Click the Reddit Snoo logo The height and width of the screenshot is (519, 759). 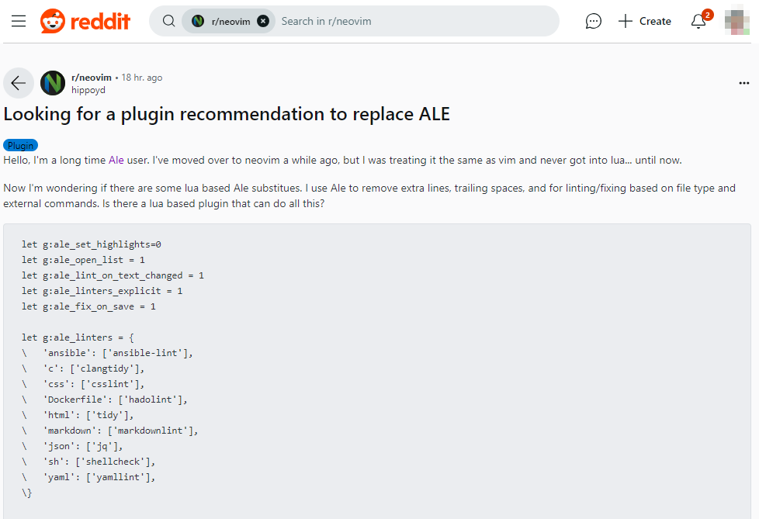pos(52,21)
